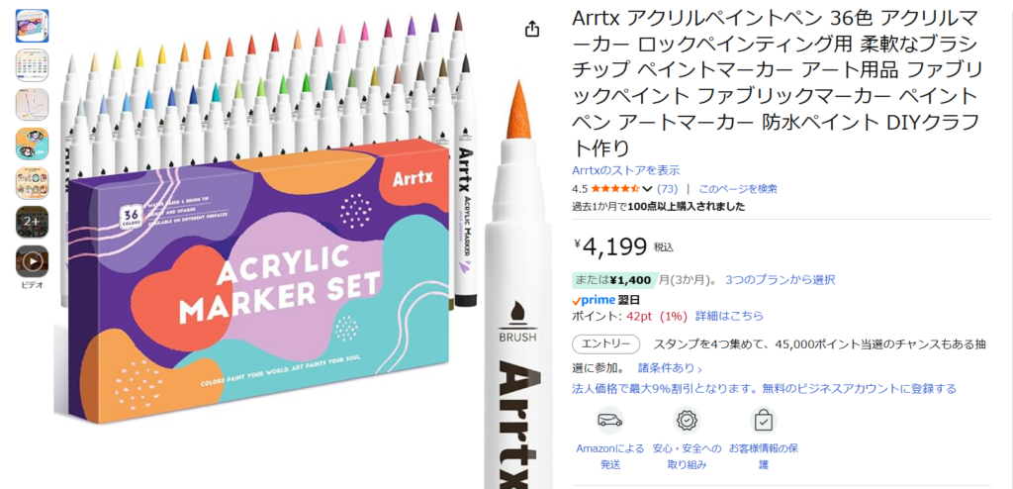This screenshot has width=1013, height=489.
Task: Open the 2+ more images thumbnail
Action: click(33, 222)
